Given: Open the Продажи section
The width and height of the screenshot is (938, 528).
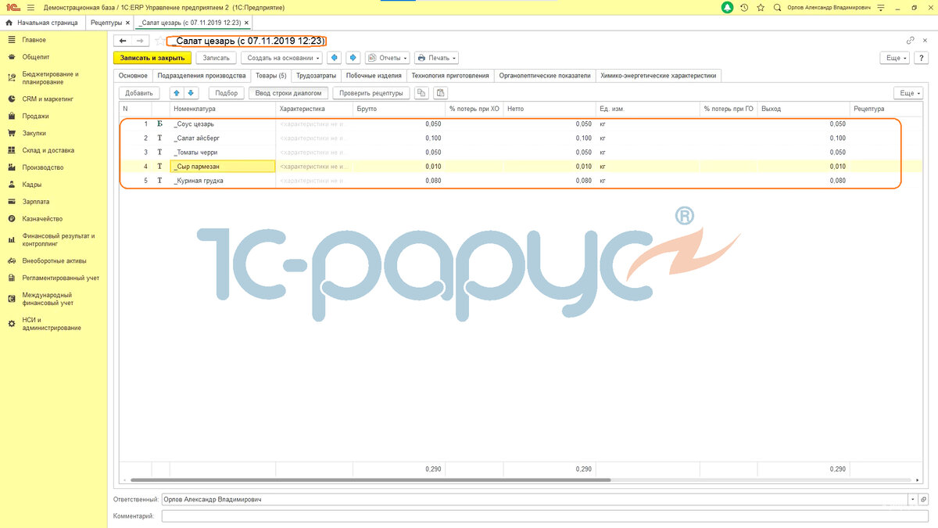Looking at the screenshot, I should click(x=36, y=117).
